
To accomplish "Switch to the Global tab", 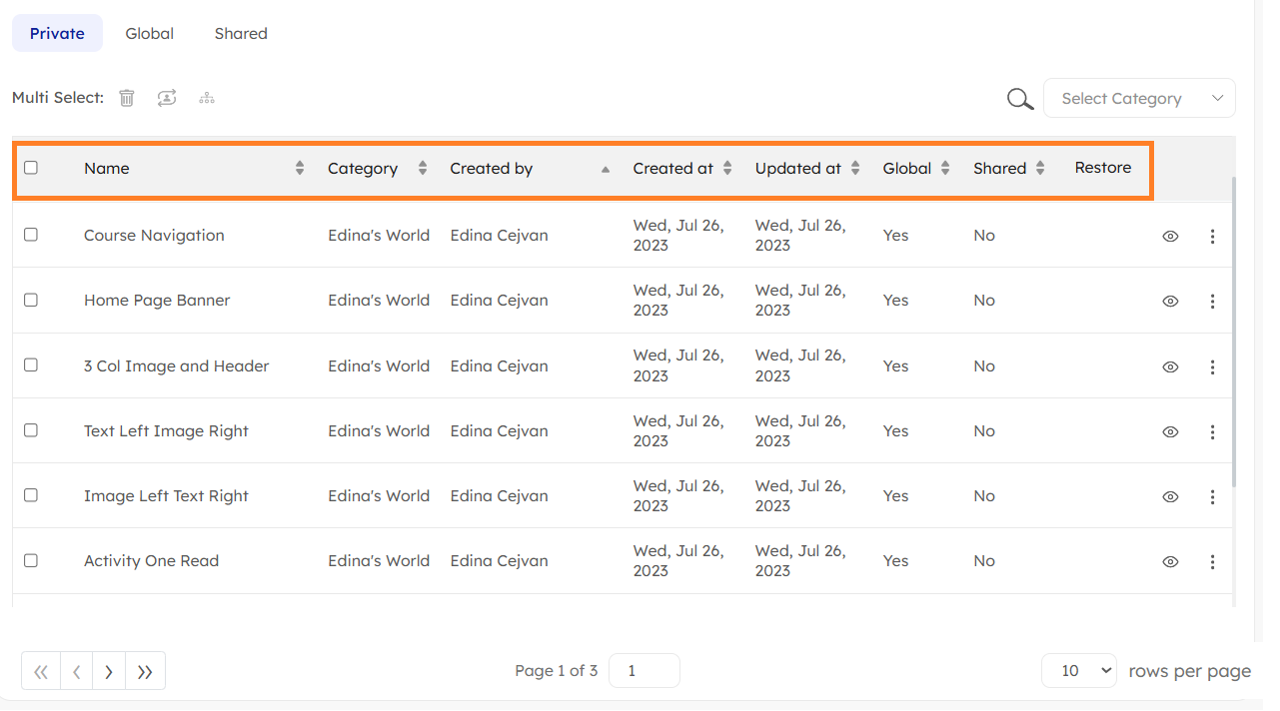I will 150,34.
